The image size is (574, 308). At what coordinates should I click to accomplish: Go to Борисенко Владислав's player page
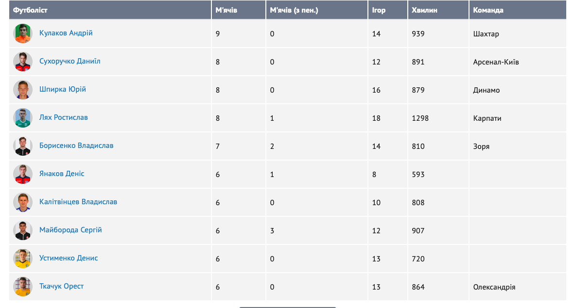76,146
